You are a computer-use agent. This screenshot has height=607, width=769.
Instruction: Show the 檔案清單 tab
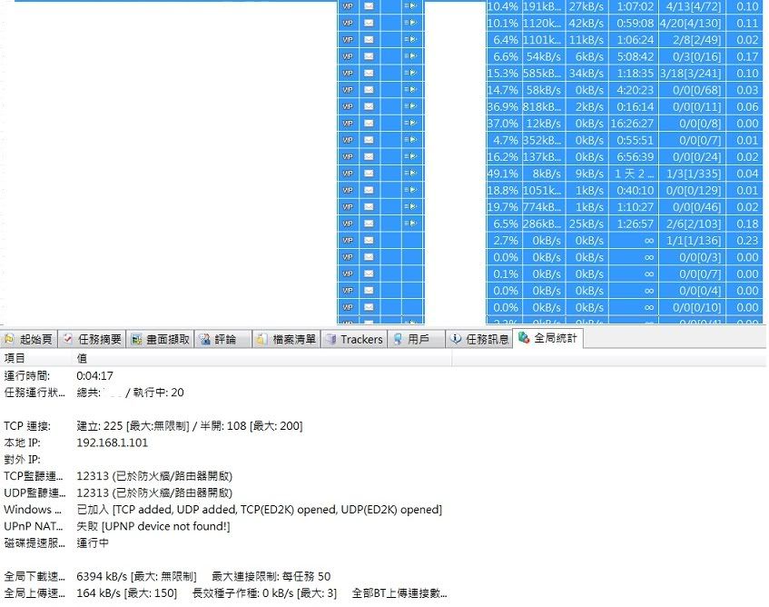click(286, 339)
